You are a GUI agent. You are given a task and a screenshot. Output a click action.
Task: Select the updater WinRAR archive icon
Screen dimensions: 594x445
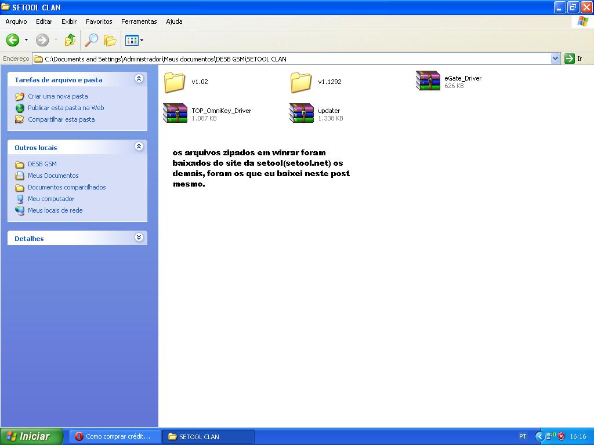tap(302, 113)
